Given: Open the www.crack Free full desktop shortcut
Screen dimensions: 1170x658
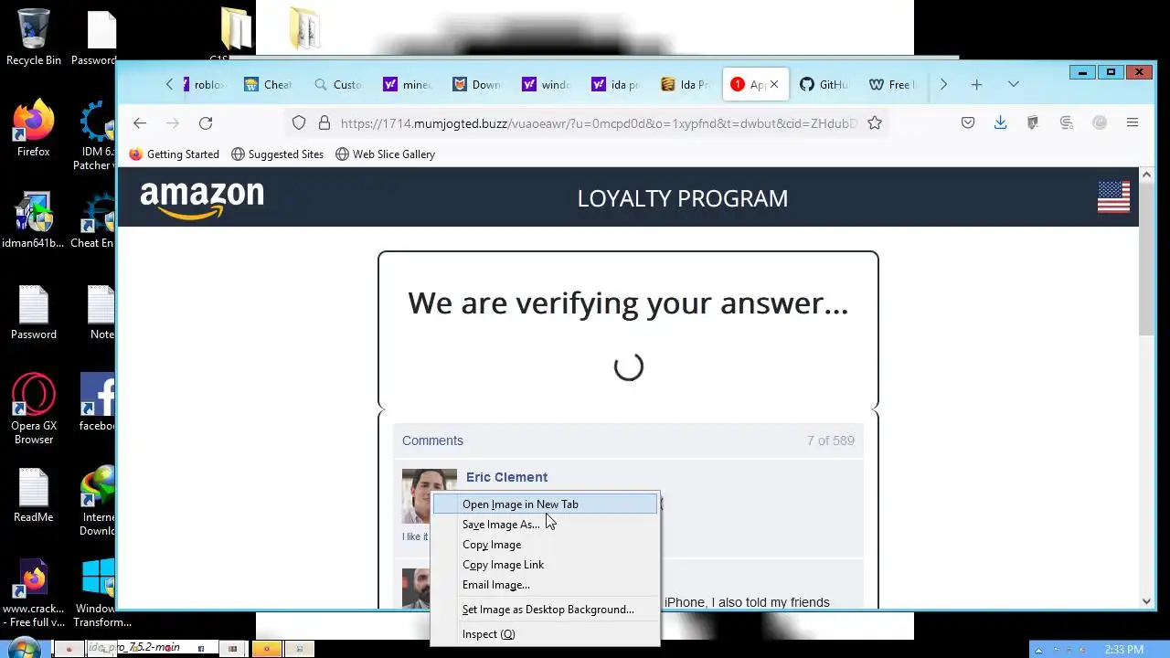Looking at the screenshot, I should point(34,592).
